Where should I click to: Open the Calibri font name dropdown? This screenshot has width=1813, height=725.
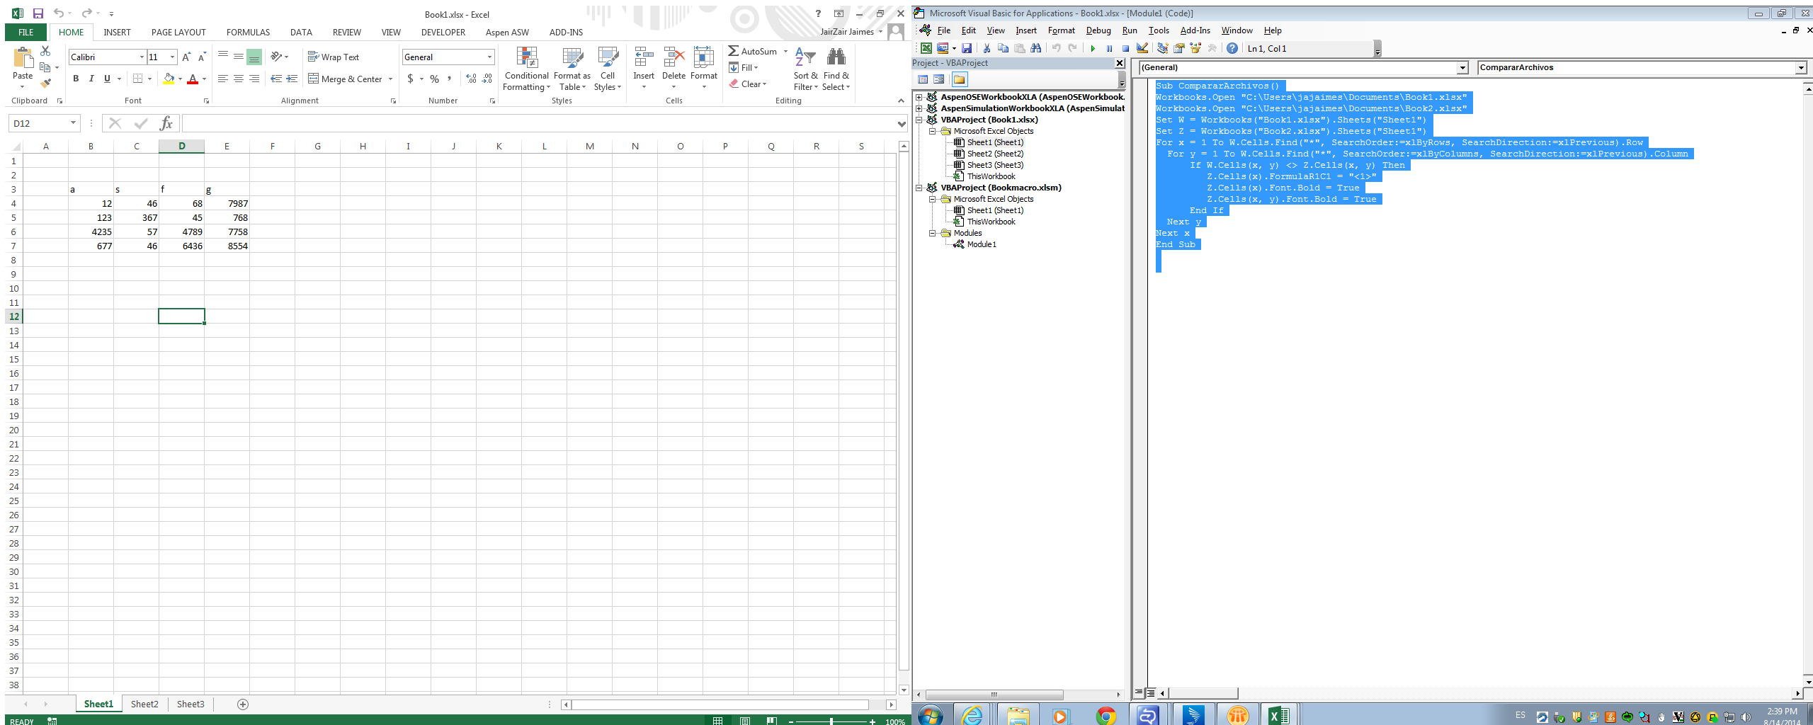[142, 57]
